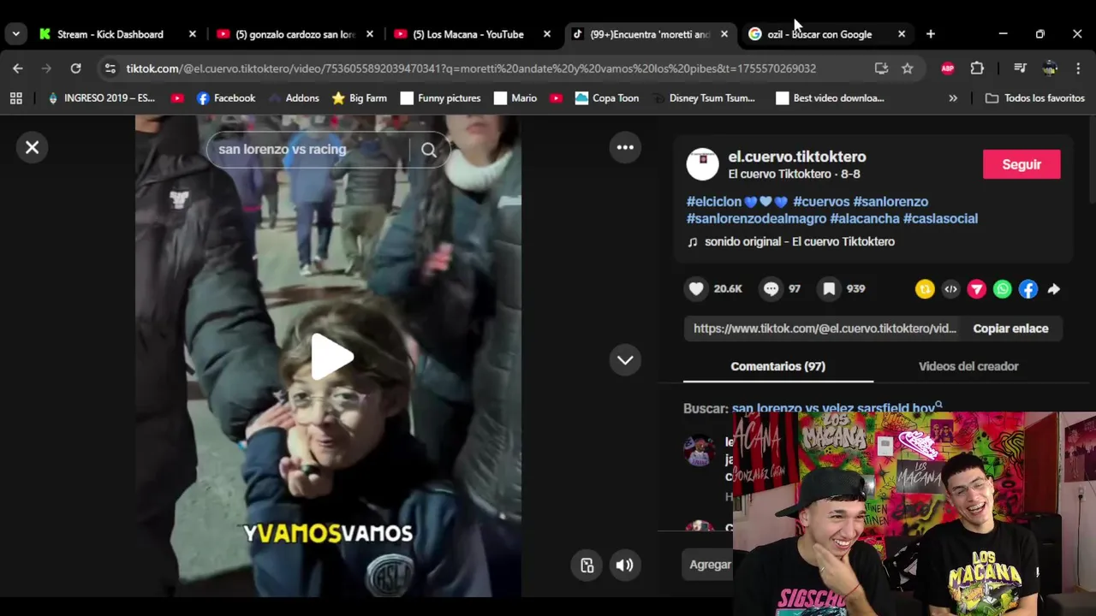
Task: Click the search magnifier in video overlay
Action: tap(429, 150)
